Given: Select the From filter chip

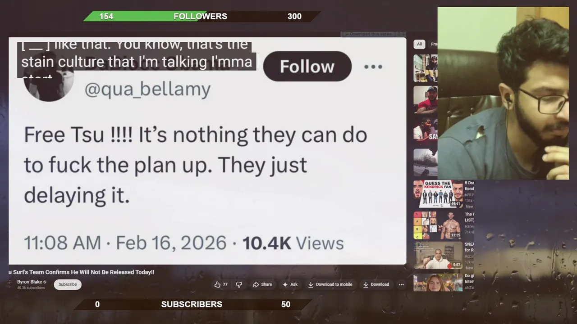Looking at the screenshot, I should [434, 44].
